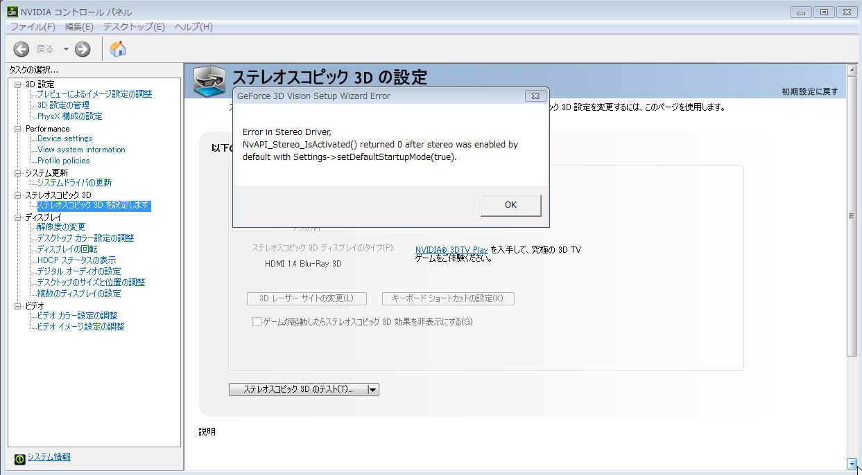Screen dimensions: 862x475
Task: Click the NVIDIA title bar icon
Action: [x=12, y=12]
